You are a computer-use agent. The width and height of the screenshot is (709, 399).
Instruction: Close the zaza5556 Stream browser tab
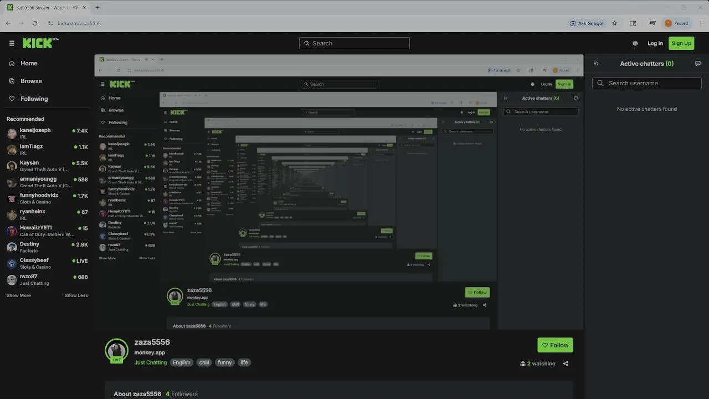click(x=84, y=8)
